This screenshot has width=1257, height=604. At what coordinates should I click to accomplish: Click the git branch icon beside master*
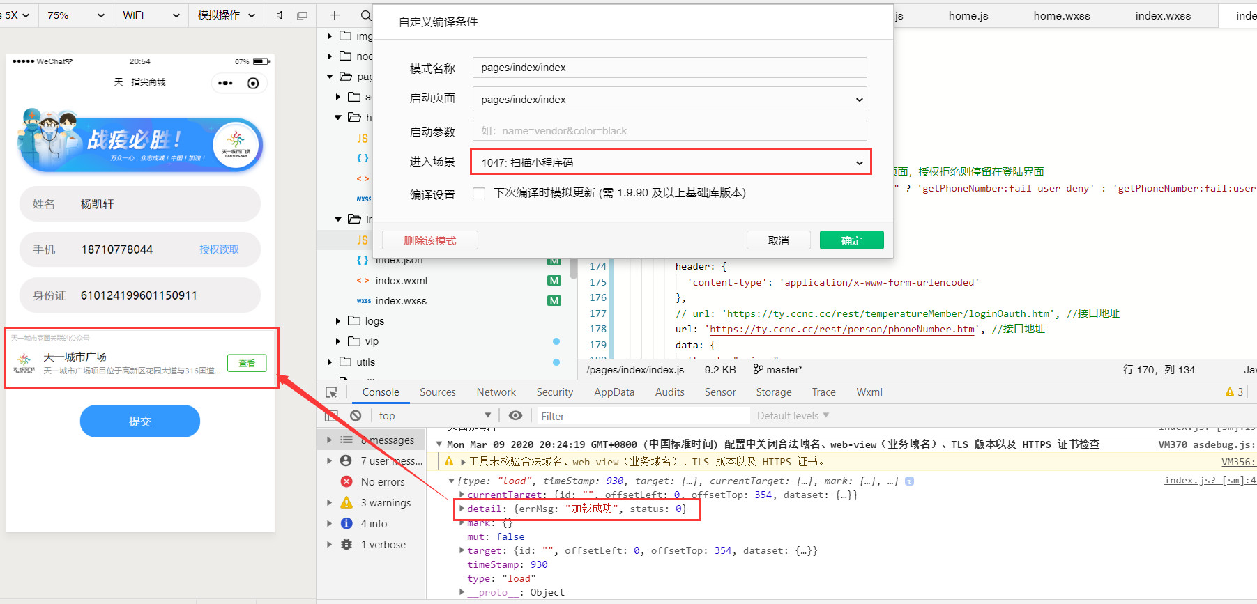[x=758, y=369]
